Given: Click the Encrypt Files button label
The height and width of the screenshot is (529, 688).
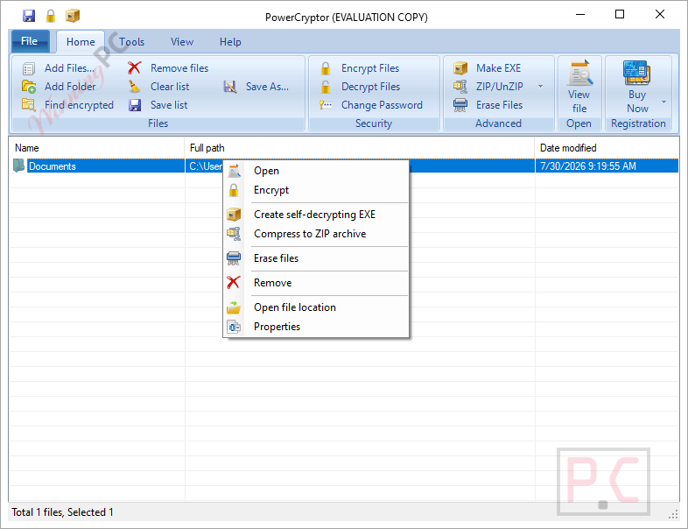Looking at the screenshot, I should pos(370,68).
